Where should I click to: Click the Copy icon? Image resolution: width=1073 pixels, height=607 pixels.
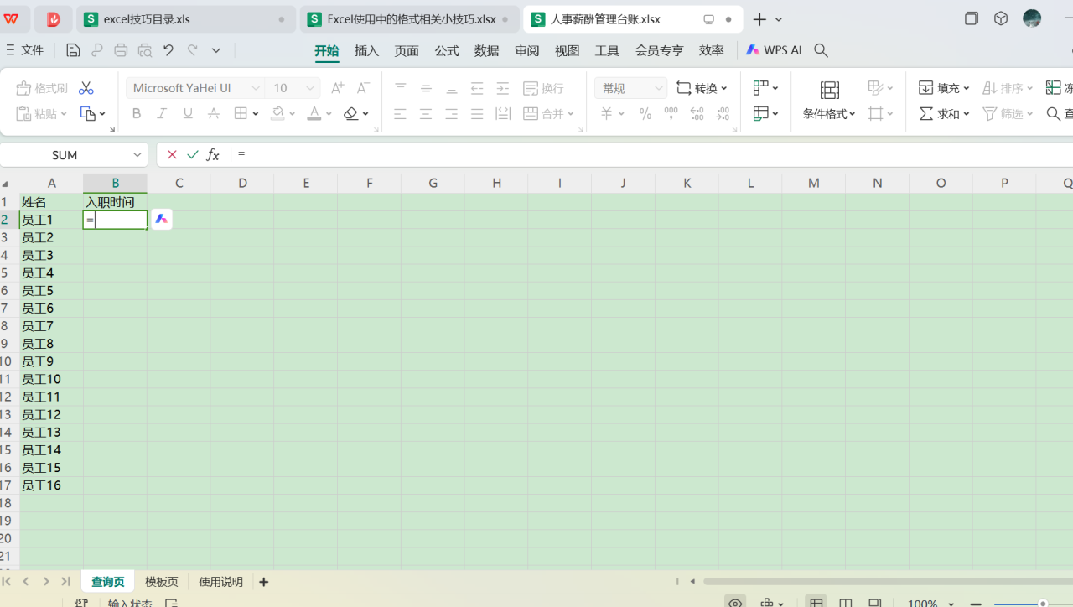(x=87, y=113)
